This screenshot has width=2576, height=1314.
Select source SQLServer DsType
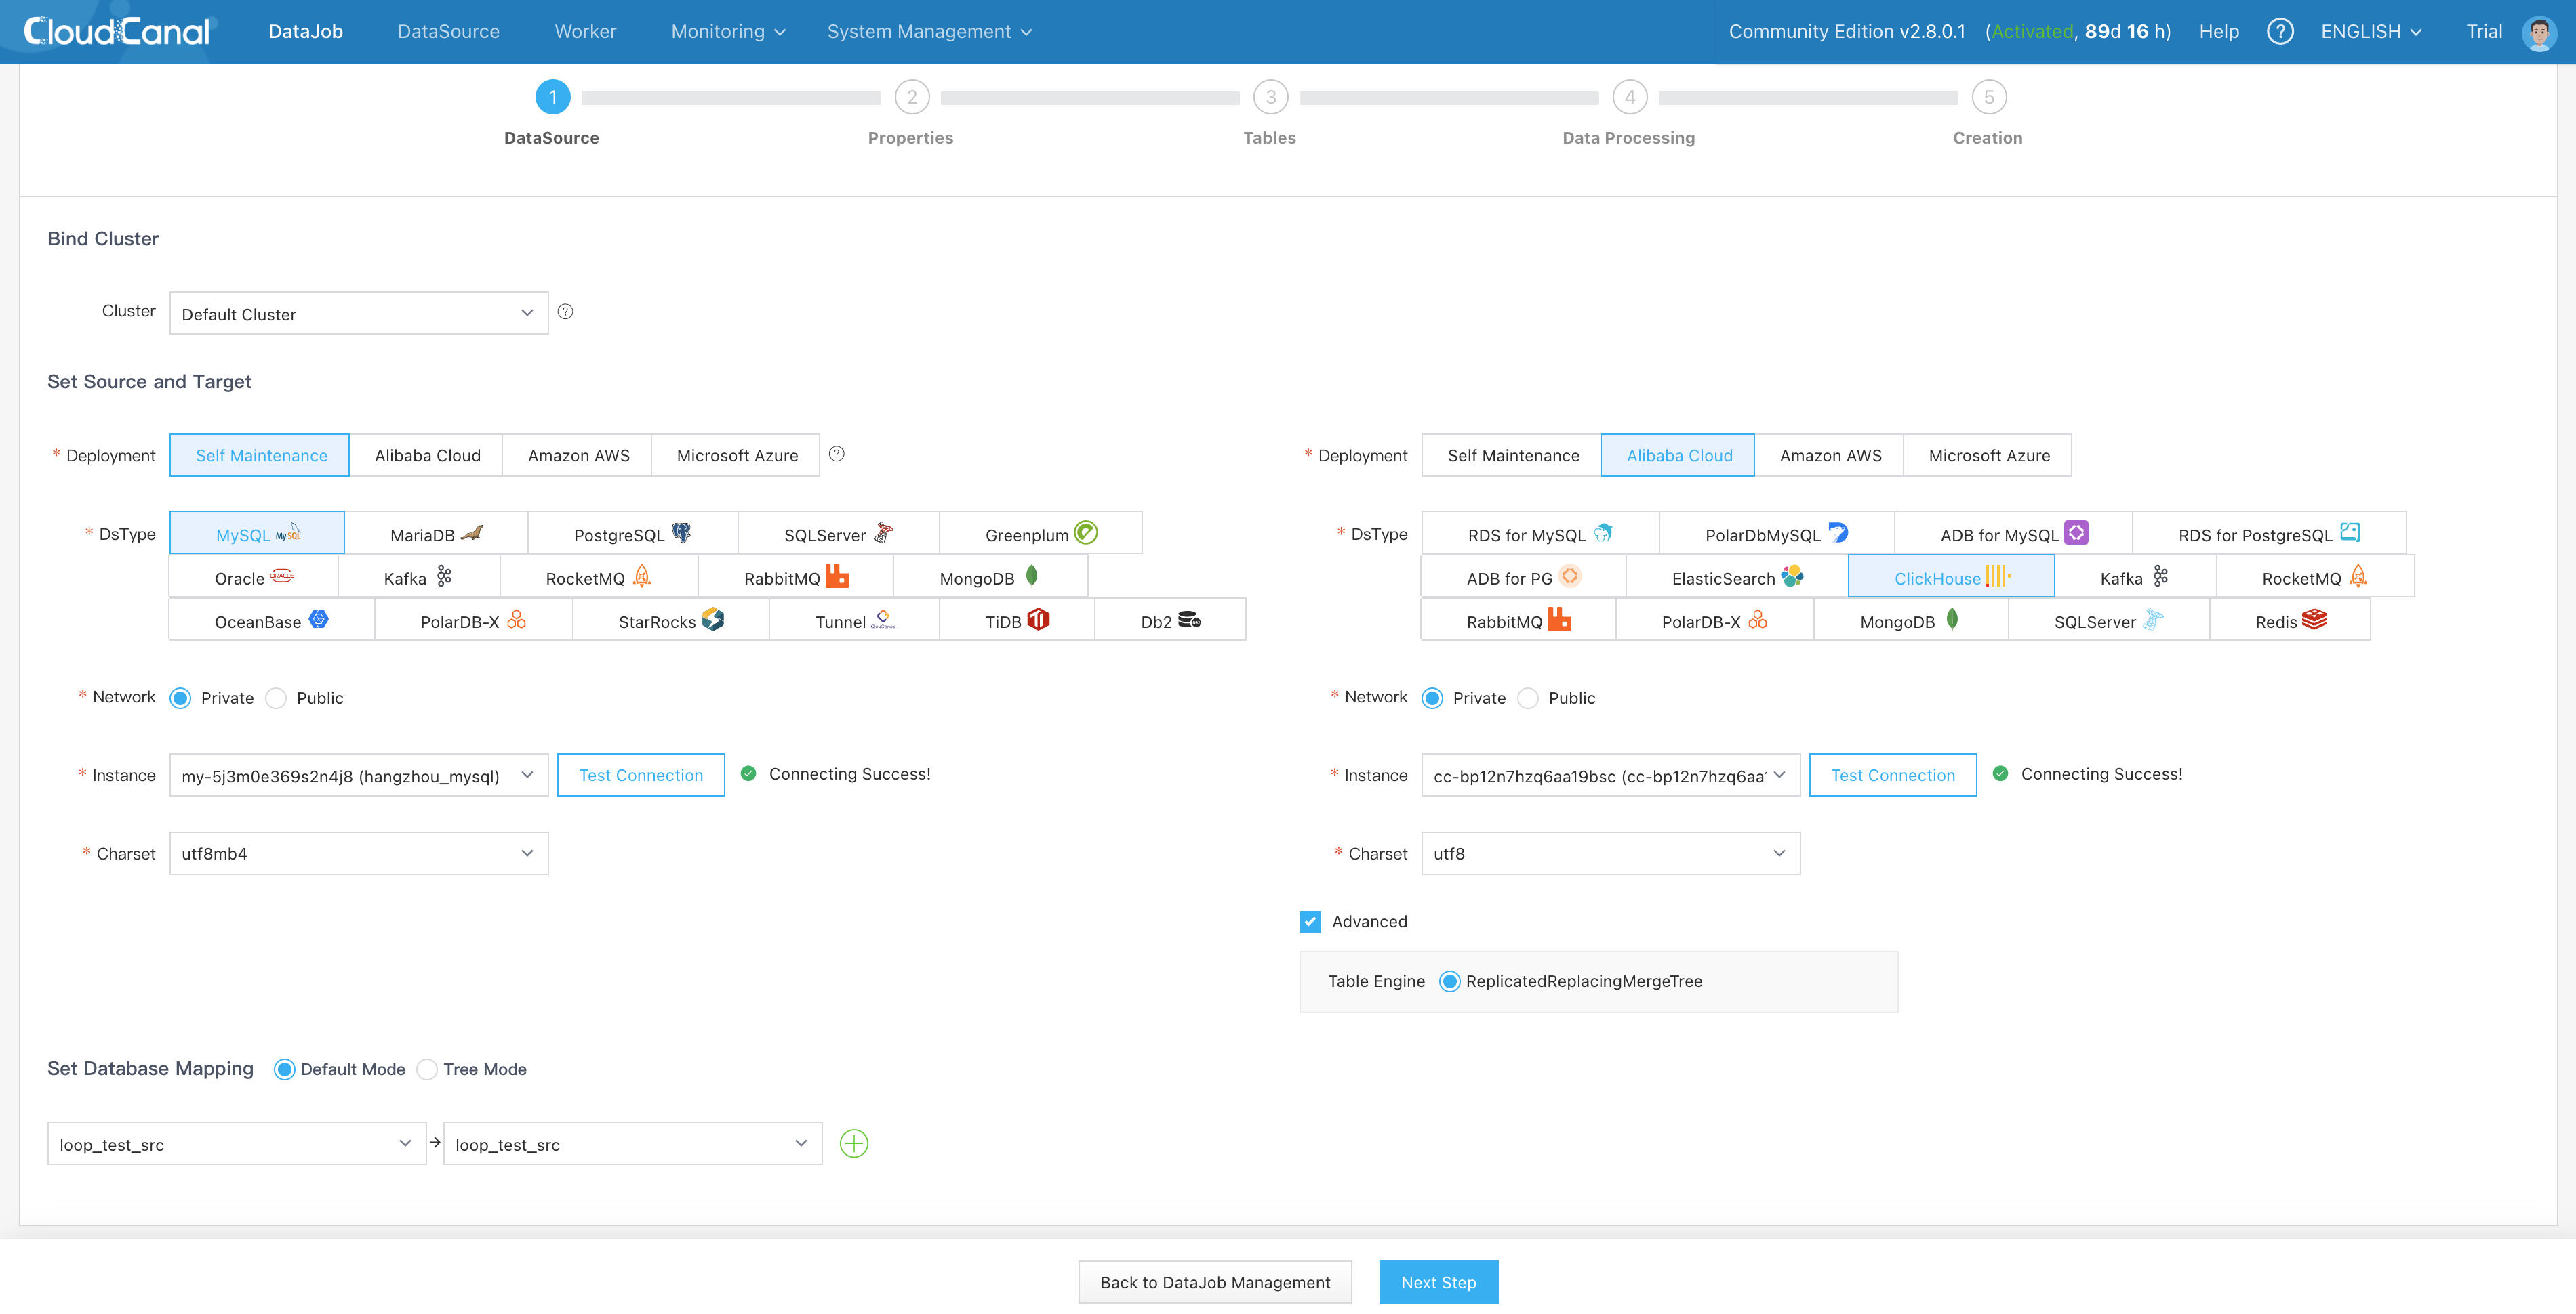coord(838,534)
